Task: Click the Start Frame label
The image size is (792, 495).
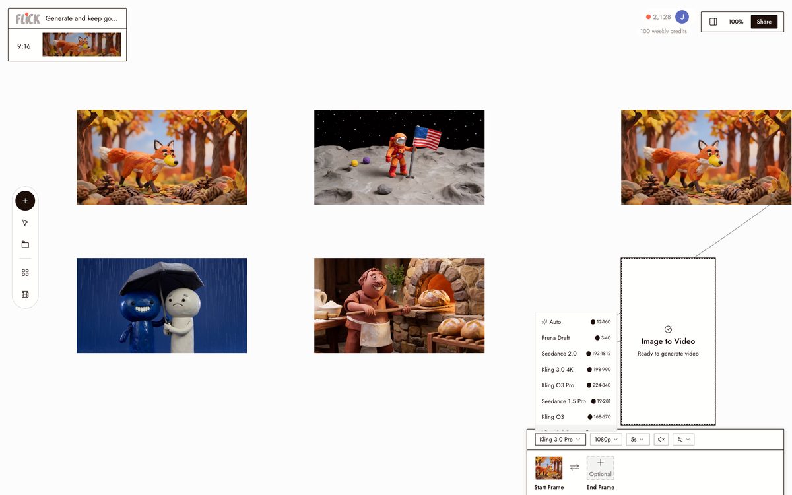Action: tap(549, 487)
